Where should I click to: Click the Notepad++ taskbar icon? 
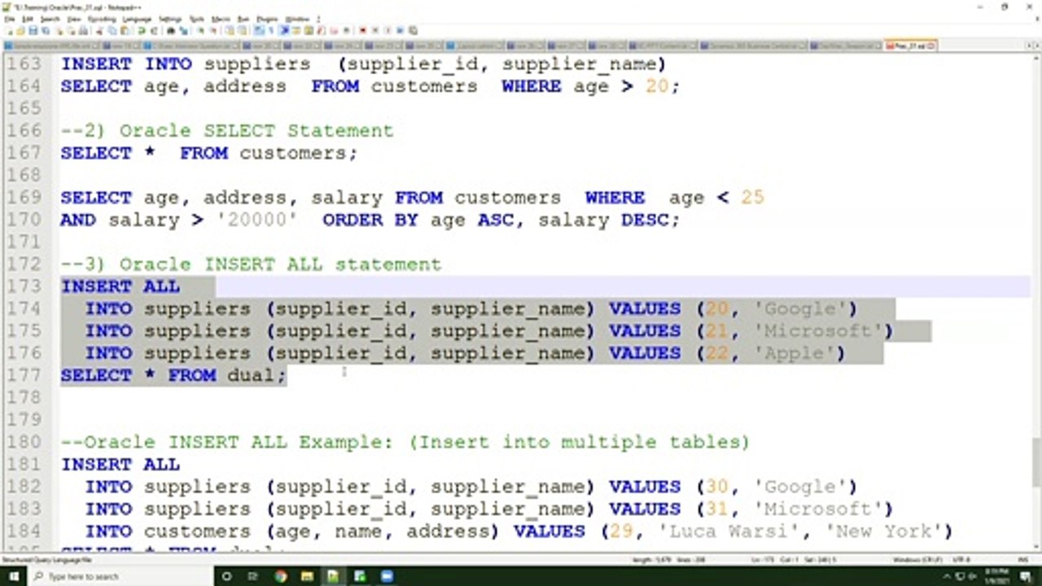pyautogui.click(x=333, y=576)
